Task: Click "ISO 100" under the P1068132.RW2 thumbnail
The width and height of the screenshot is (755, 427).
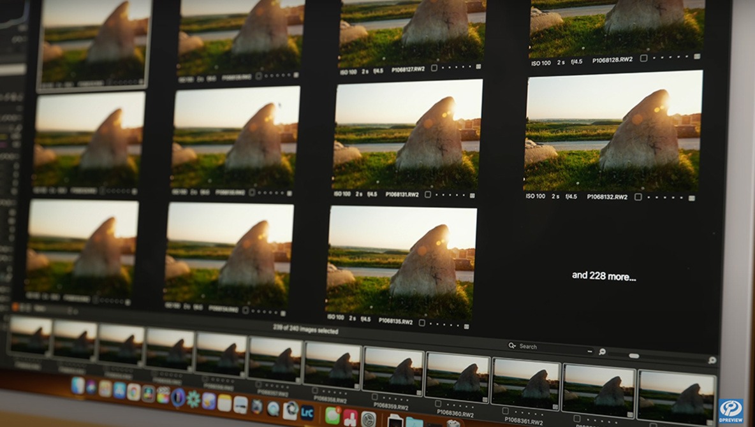Action: click(536, 196)
